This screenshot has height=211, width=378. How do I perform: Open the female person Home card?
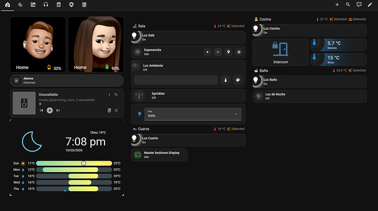click(x=96, y=44)
